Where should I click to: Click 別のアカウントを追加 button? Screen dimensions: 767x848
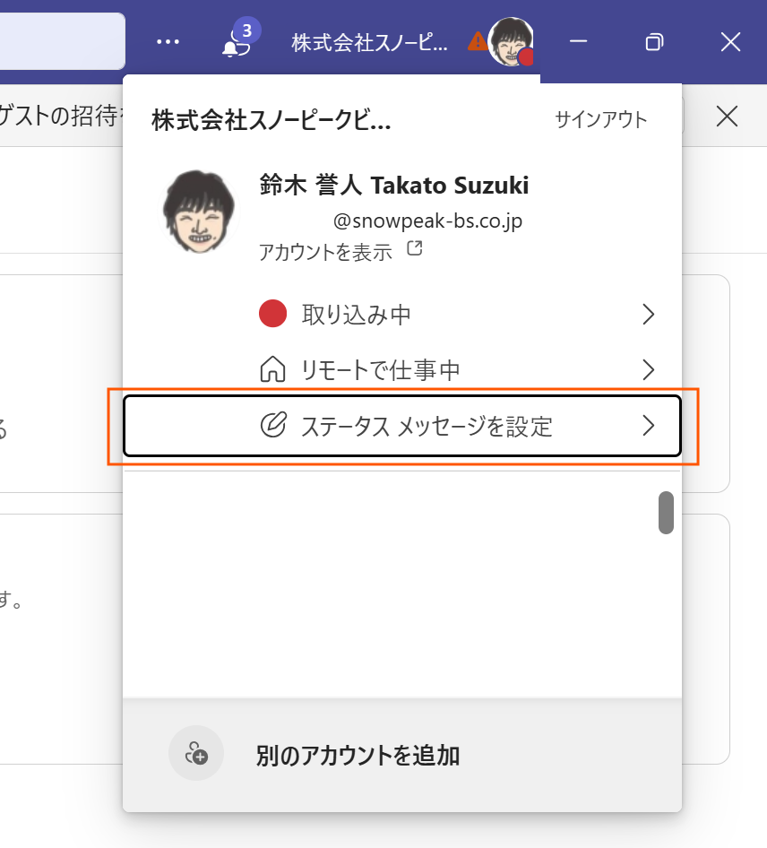click(358, 755)
